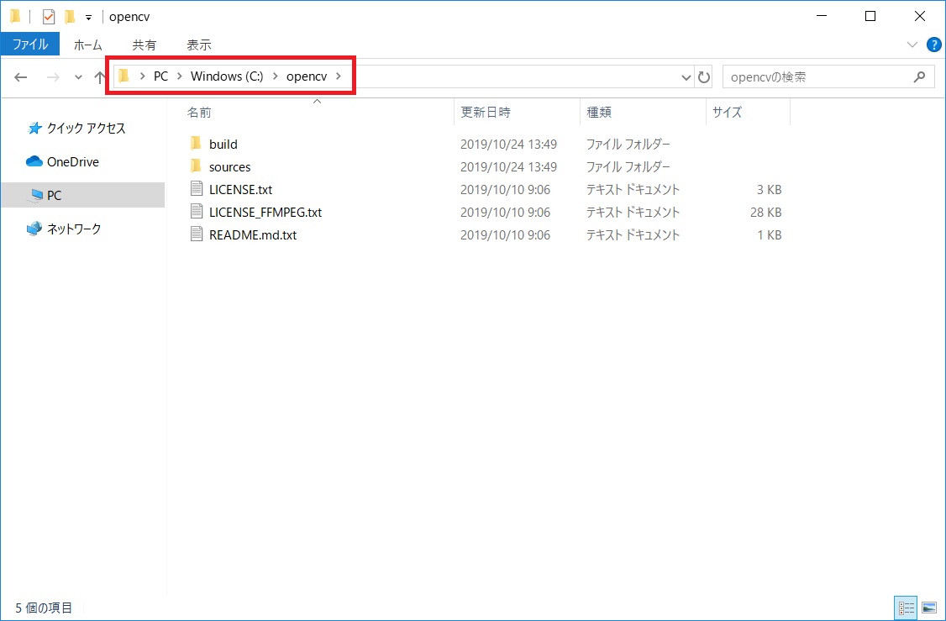Go back with the left arrow

20,77
